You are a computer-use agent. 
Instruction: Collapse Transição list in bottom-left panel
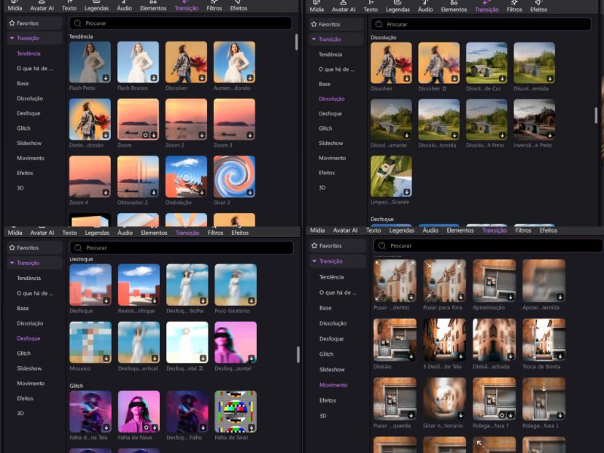coord(12,263)
